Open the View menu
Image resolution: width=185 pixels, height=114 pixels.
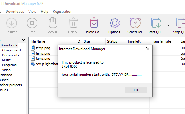(32, 12)
